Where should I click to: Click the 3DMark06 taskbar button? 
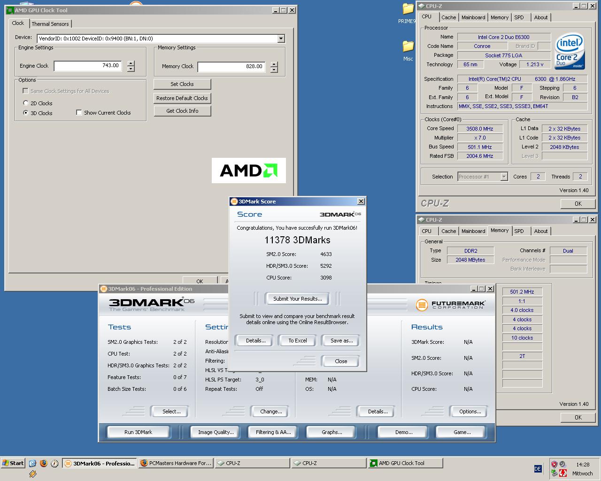pyautogui.click(x=100, y=463)
